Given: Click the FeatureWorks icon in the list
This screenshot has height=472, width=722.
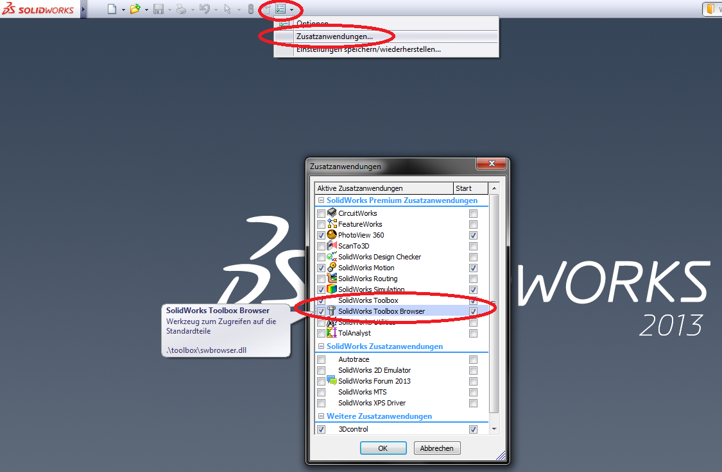Looking at the screenshot, I should point(332,224).
